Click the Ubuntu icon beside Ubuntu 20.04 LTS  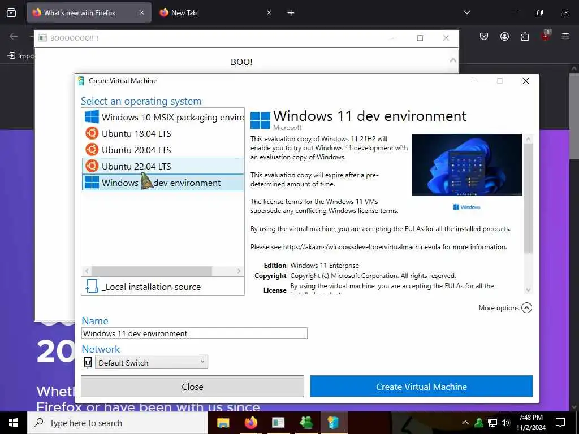(x=92, y=149)
